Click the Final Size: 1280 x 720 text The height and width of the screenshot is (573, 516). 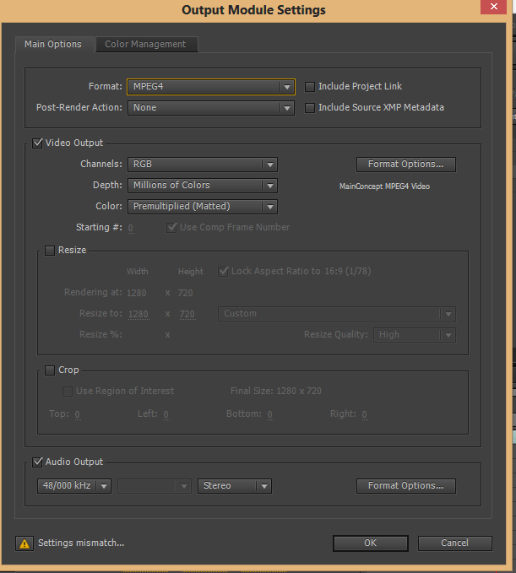[x=276, y=391]
